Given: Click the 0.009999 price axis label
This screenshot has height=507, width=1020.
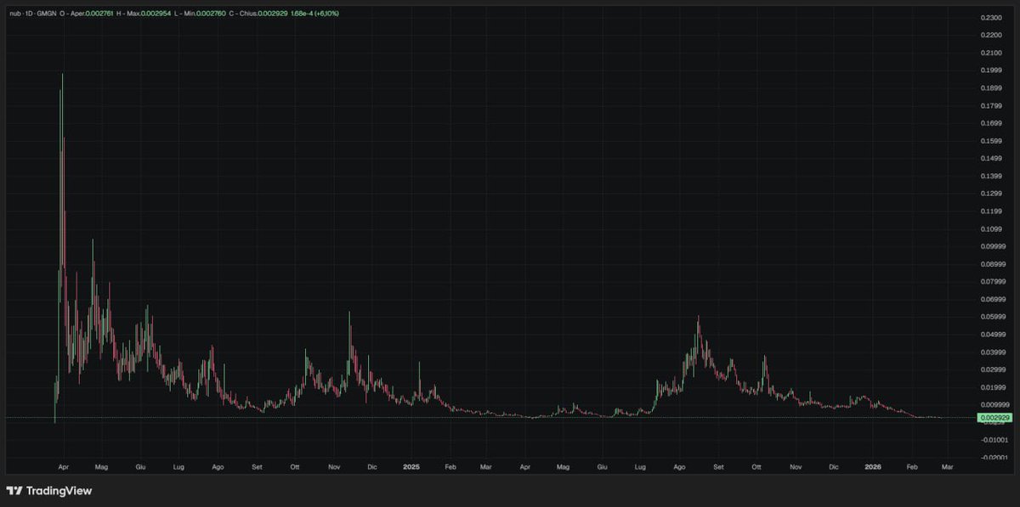Looking at the screenshot, I should [x=994, y=405].
